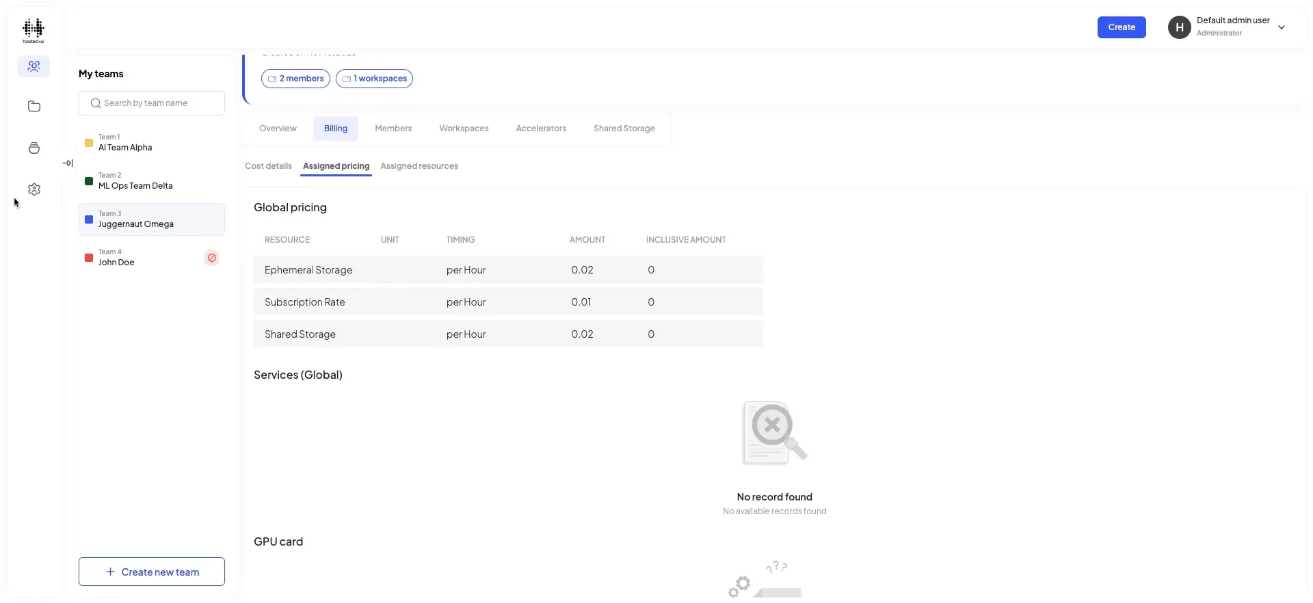Switch to the Members tab
The width and height of the screenshot is (1313, 603).
coord(393,129)
